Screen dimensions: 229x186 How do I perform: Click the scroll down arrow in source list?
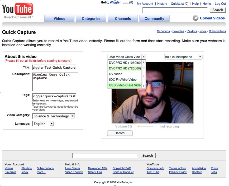(x=144, y=86)
